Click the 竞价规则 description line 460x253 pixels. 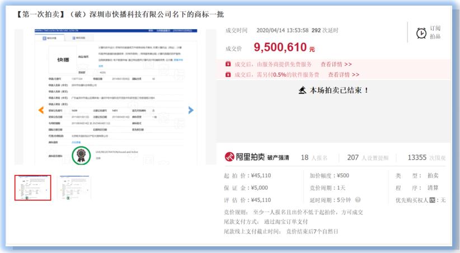293,212
